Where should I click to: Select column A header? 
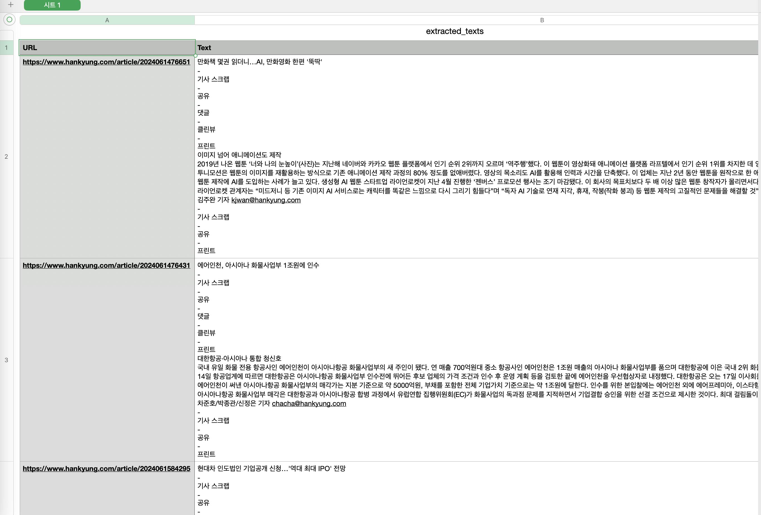107,20
